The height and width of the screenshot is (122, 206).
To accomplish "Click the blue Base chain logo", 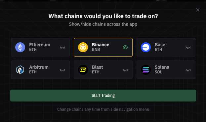I will pos(146,47).
